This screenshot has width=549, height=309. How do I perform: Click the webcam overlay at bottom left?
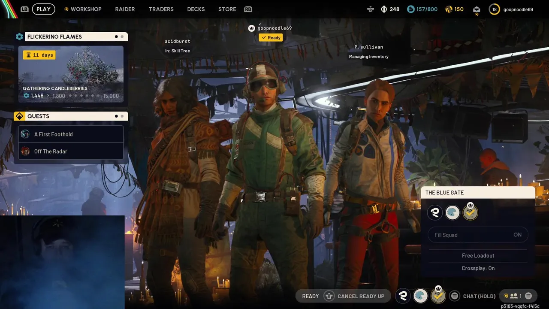[62, 262]
